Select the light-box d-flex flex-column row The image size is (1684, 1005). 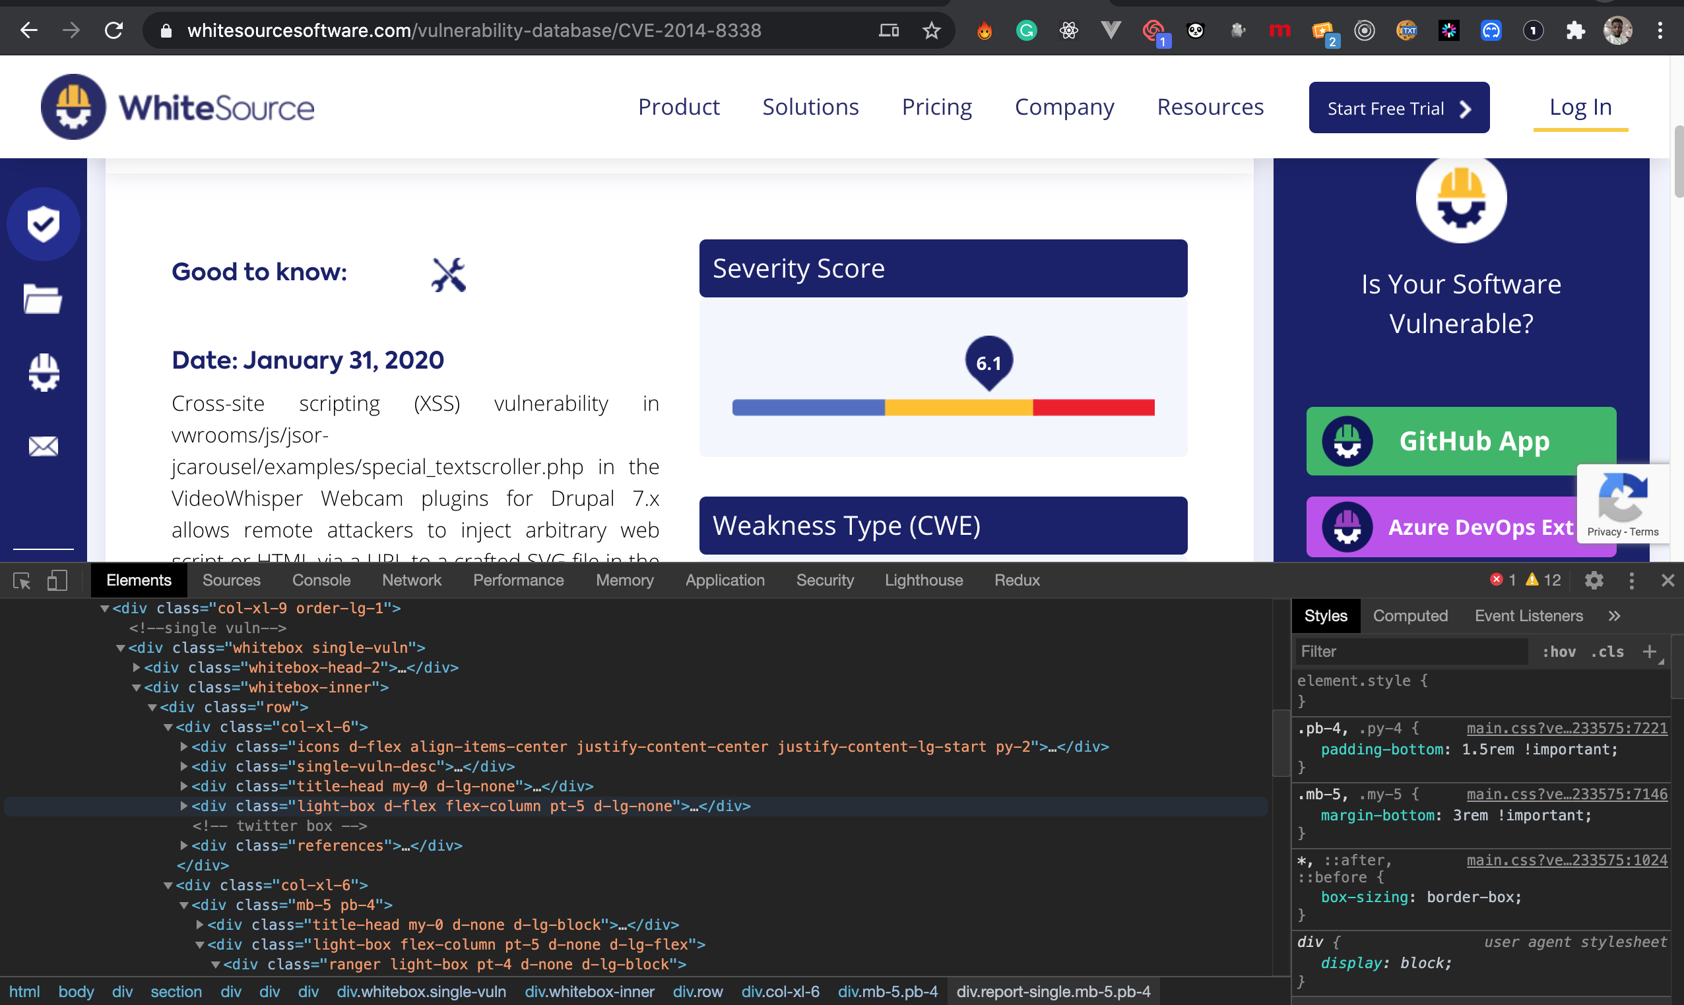coord(635,807)
